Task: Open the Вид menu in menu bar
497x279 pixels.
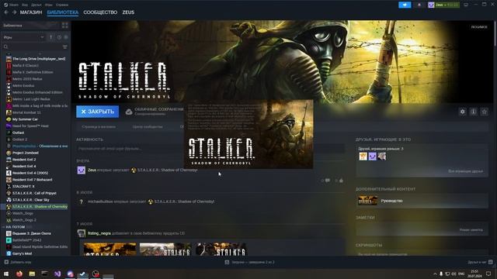Action: click(x=25, y=5)
